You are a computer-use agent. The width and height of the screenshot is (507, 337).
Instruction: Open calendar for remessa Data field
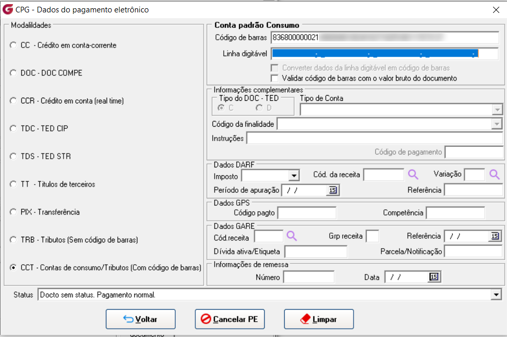[x=434, y=277]
